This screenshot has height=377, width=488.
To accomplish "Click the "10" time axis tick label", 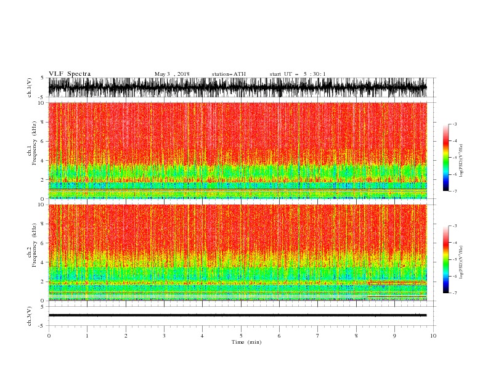I will 433,336.
